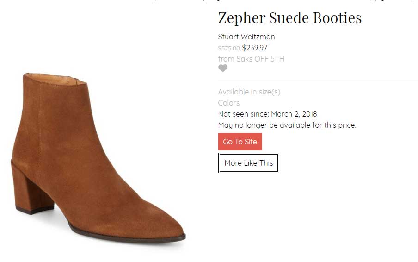Select the Stuart Weitzman brand name
The image size is (418, 262).
click(246, 37)
